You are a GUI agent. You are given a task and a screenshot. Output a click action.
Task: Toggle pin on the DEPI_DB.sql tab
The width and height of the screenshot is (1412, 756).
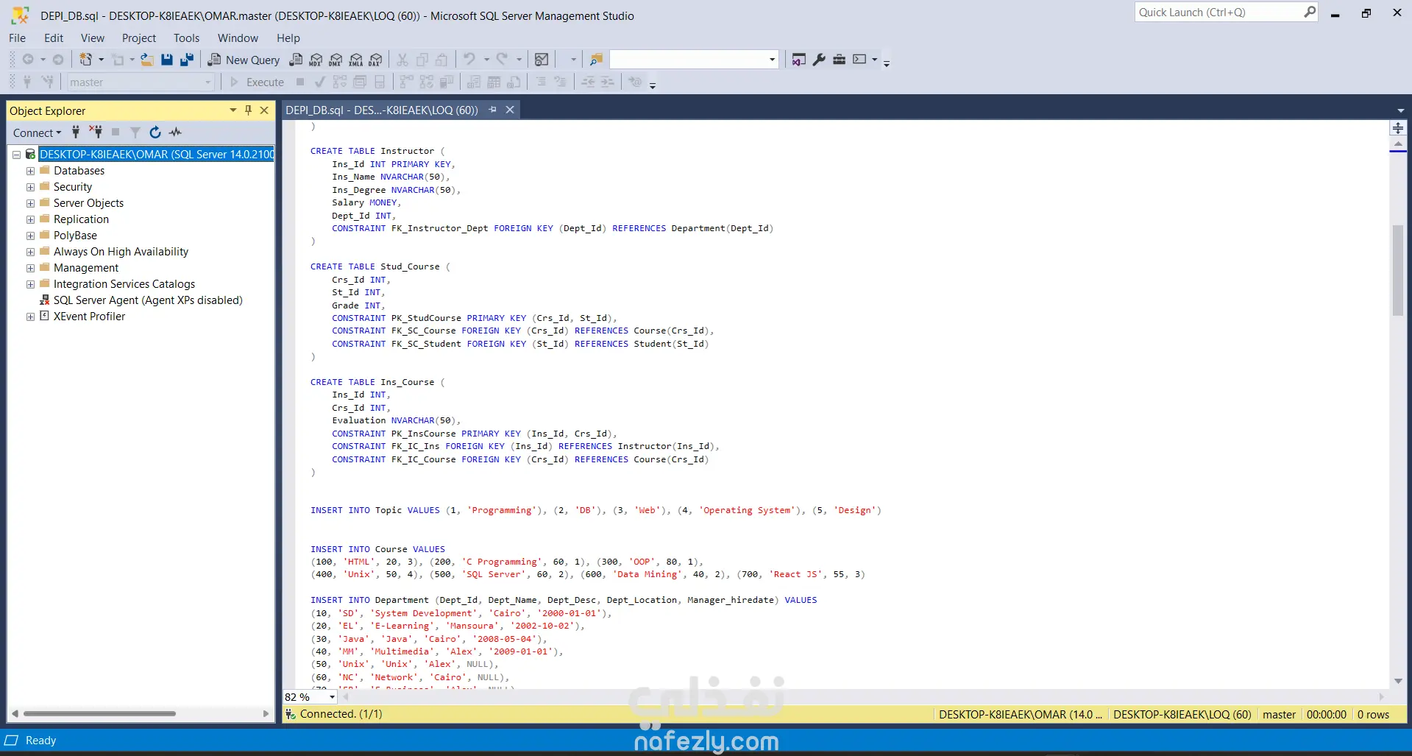pyautogui.click(x=492, y=110)
